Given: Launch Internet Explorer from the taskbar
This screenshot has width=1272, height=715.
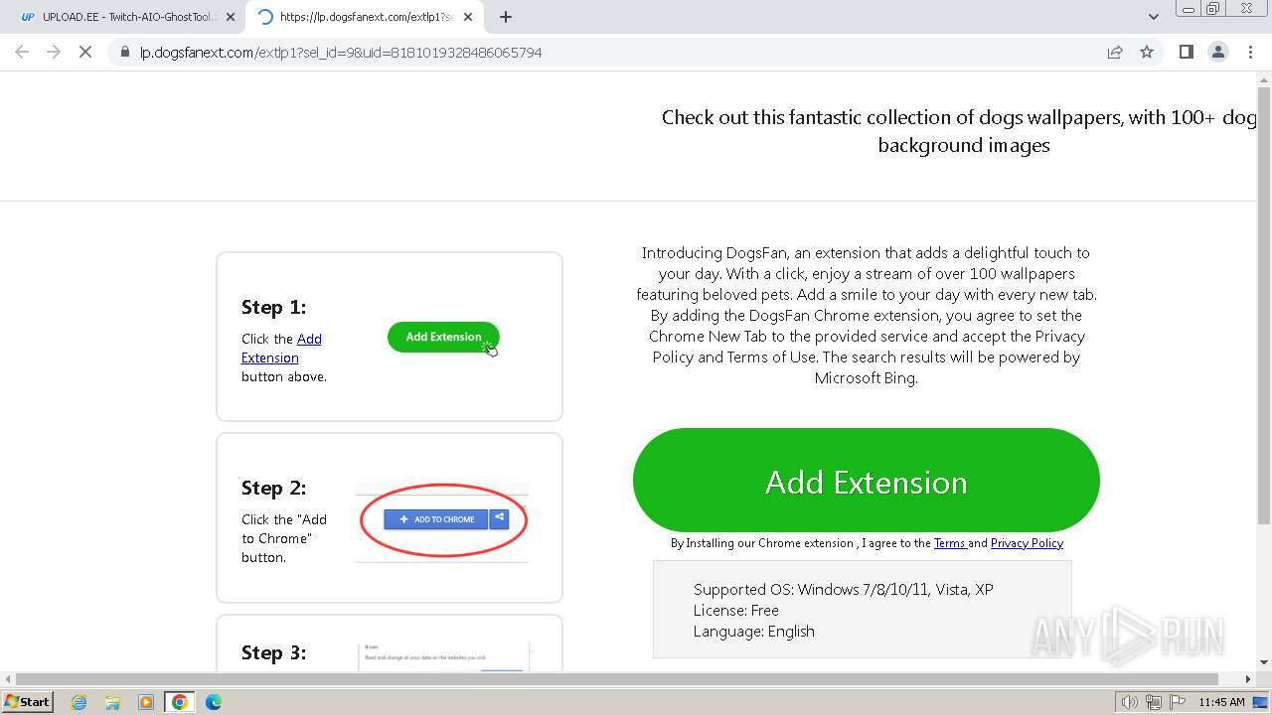Looking at the screenshot, I should (79, 702).
